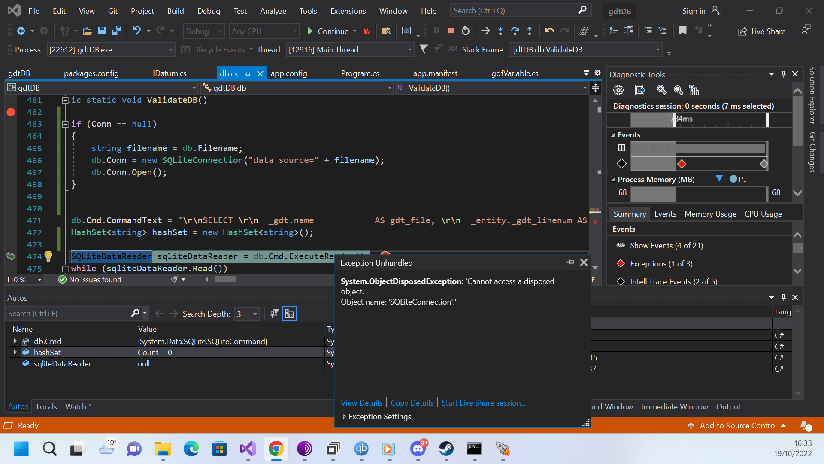Viewport: 824px width, 464px height.
Task: Expand the Exception Settings section
Action: click(x=344, y=417)
